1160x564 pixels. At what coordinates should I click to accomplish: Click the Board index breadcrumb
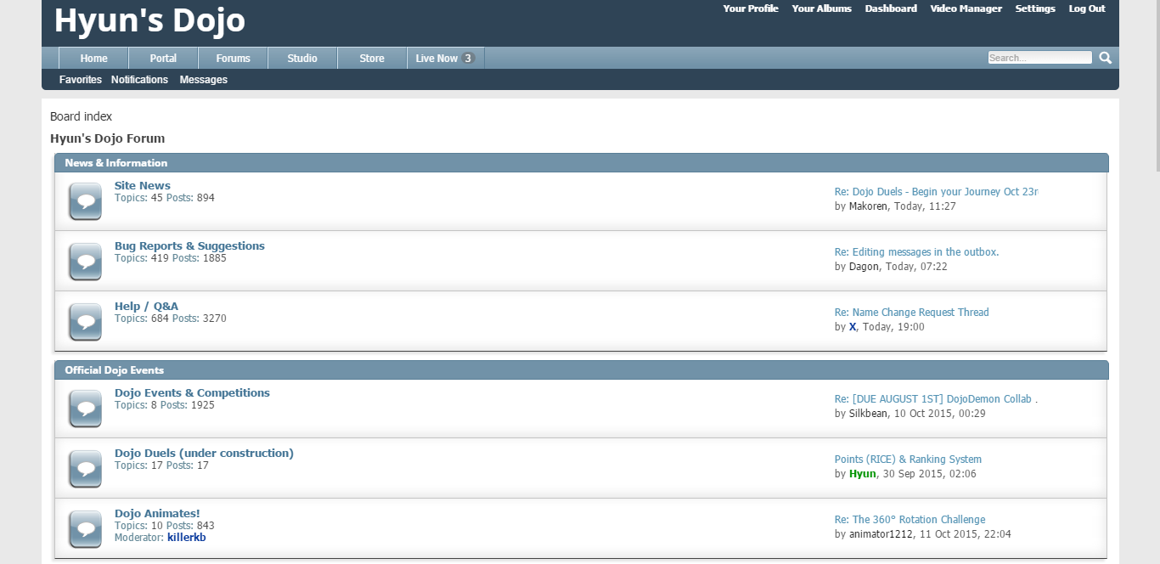pyautogui.click(x=81, y=116)
